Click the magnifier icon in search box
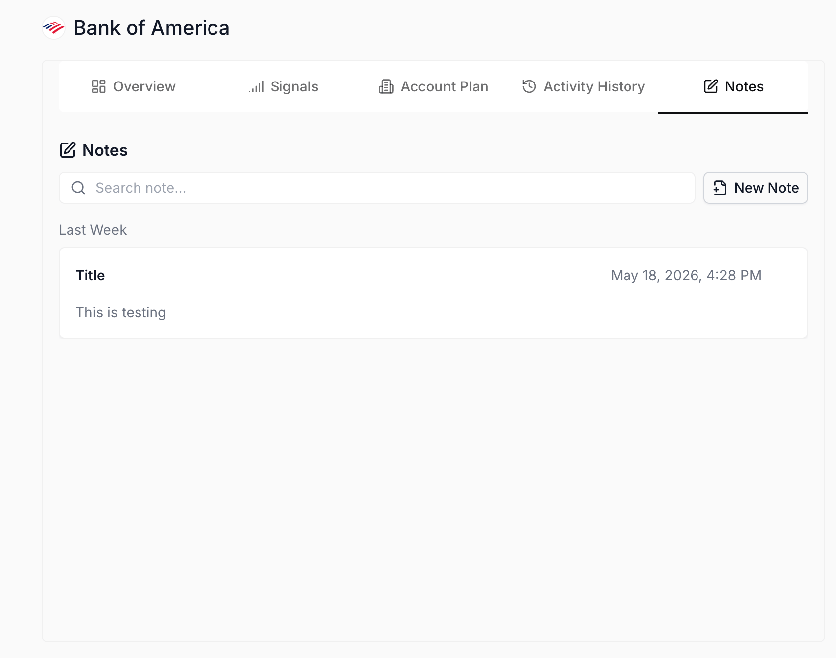This screenshot has height=658, width=836. coord(78,188)
